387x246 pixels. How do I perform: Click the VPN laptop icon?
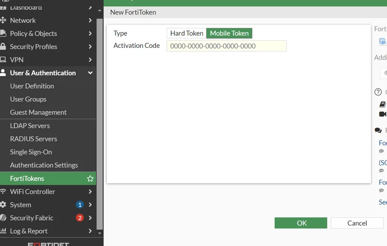(x=3, y=60)
